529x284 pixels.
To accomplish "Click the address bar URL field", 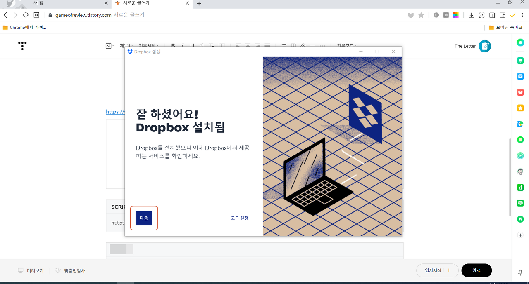I will click(x=223, y=15).
